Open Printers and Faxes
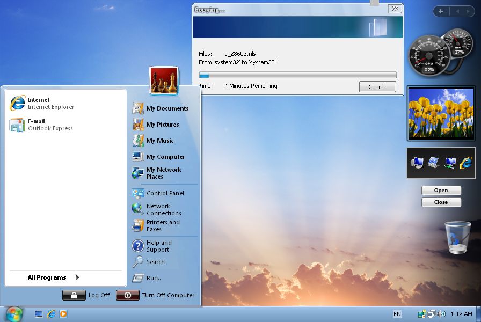 (x=156, y=225)
